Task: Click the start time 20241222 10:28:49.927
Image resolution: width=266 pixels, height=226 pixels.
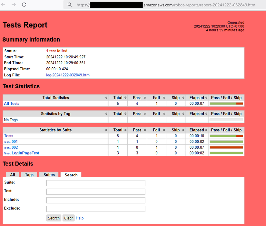Action: coord(66,57)
